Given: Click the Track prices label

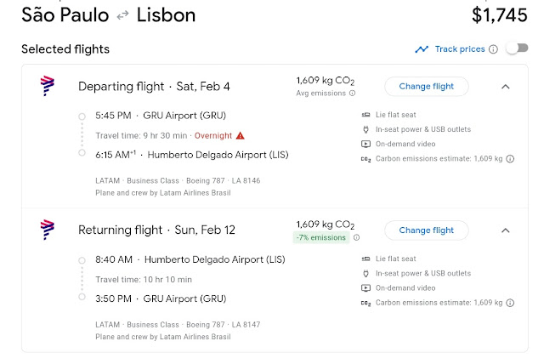Looking at the screenshot, I should (x=459, y=49).
